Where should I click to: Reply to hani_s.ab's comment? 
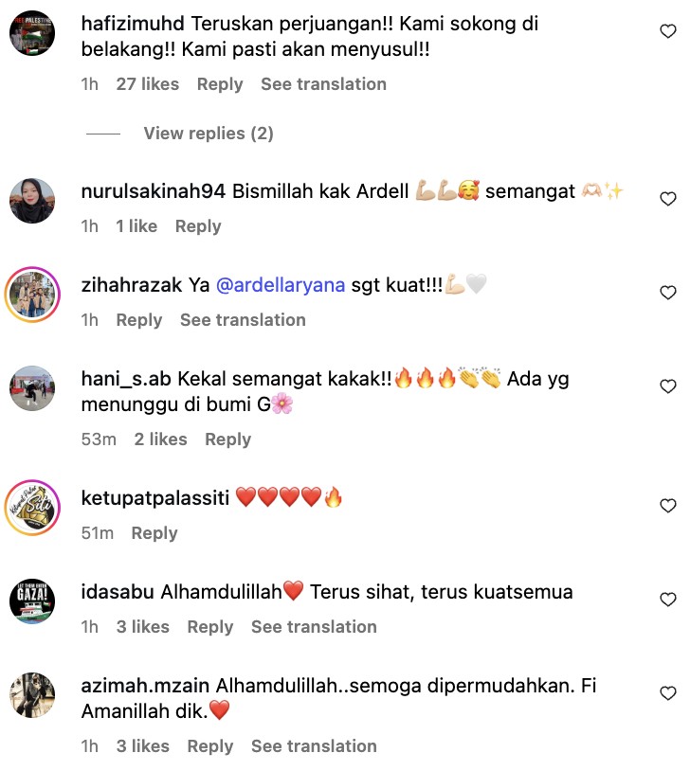coord(227,439)
